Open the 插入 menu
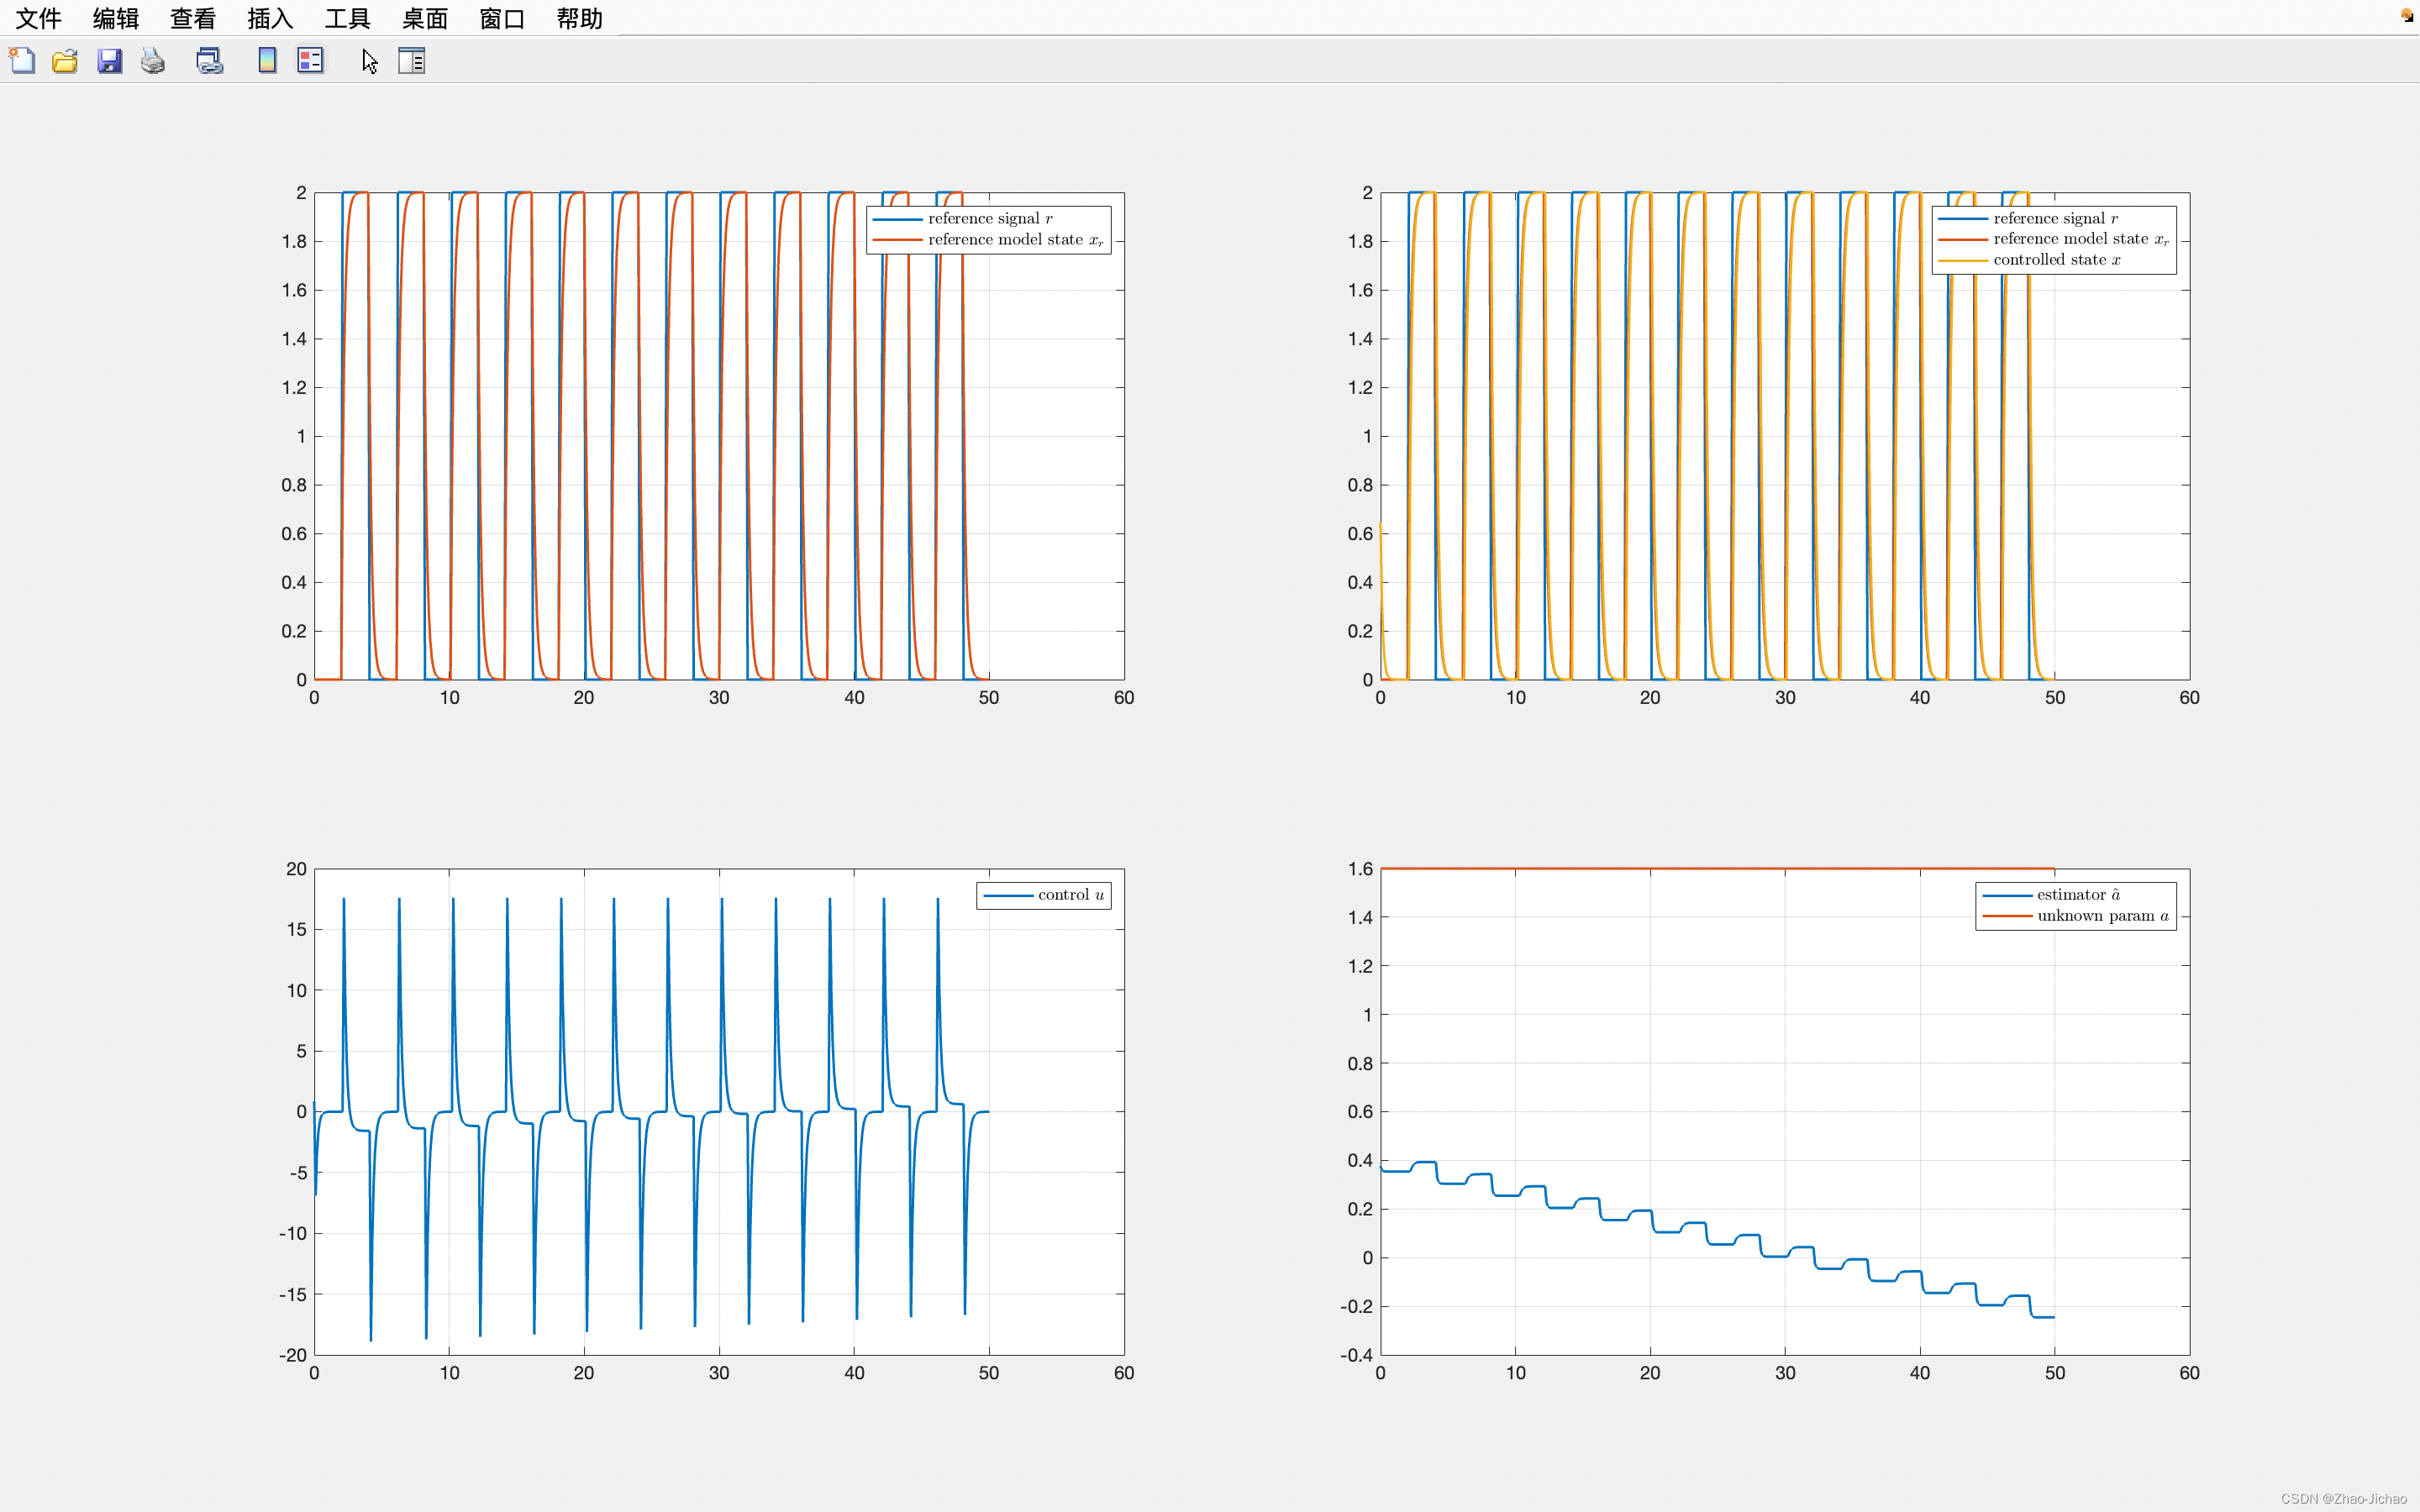The width and height of the screenshot is (2420, 1512). pyautogui.click(x=270, y=18)
